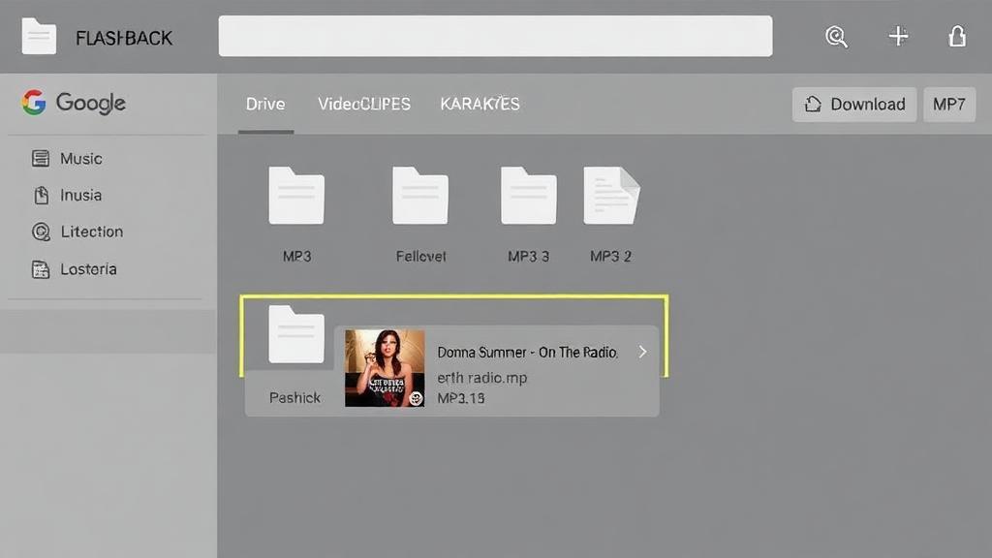Switch to the VideoCLIPES tab

pyautogui.click(x=364, y=104)
